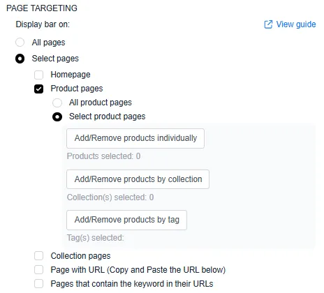Choose the Select pages radio option
Image resolution: width=324 pixels, height=293 pixels.
pyautogui.click(x=20, y=59)
